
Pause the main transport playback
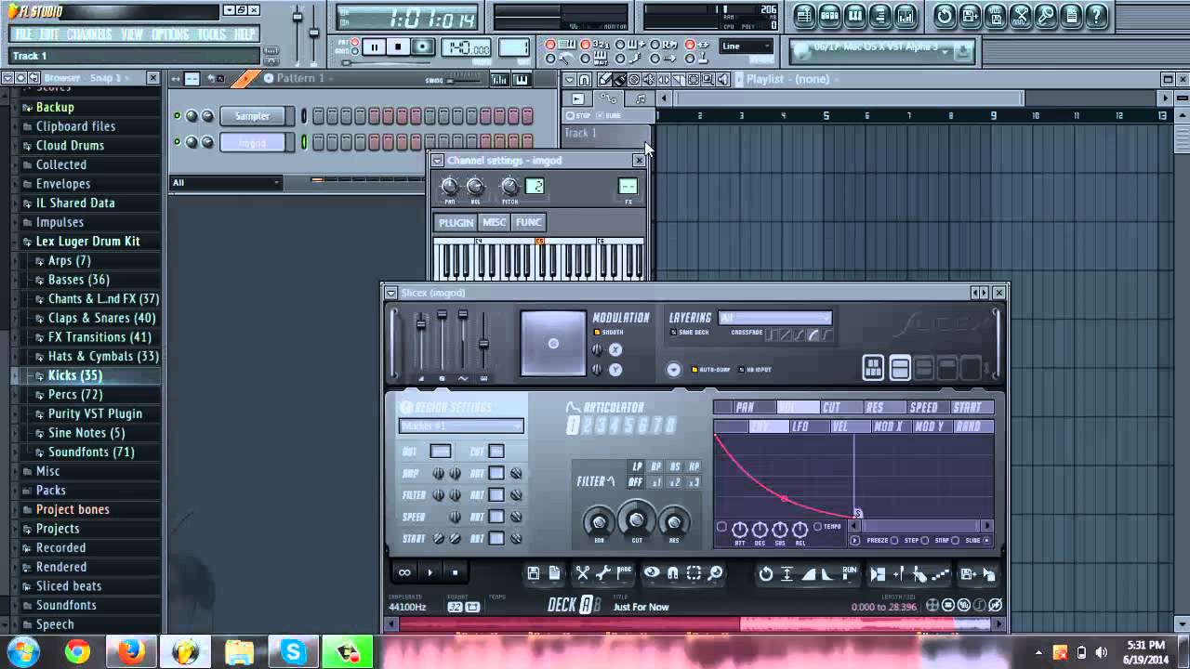375,47
